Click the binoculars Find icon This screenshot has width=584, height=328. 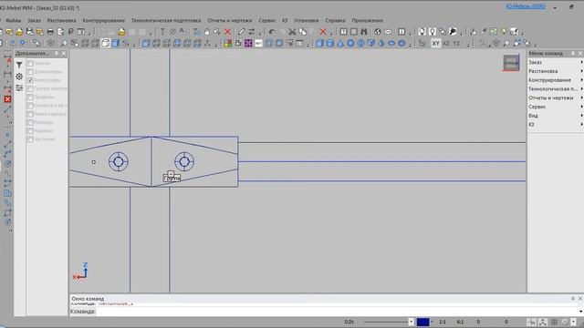(x=364, y=32)
